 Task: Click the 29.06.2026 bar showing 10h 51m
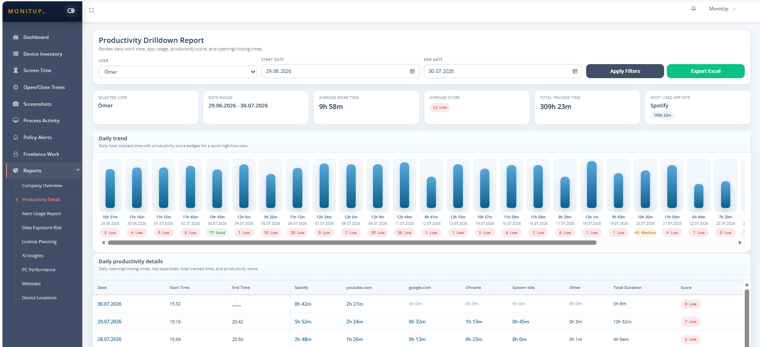point(110,188)
